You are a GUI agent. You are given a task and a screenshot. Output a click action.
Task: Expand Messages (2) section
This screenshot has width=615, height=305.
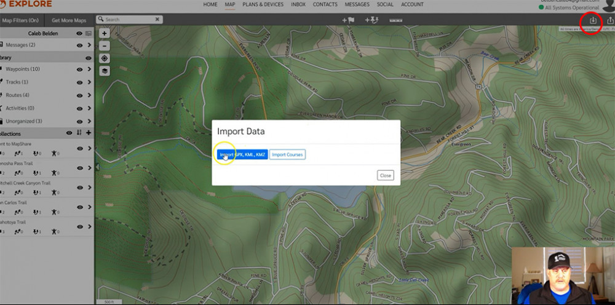89,45
